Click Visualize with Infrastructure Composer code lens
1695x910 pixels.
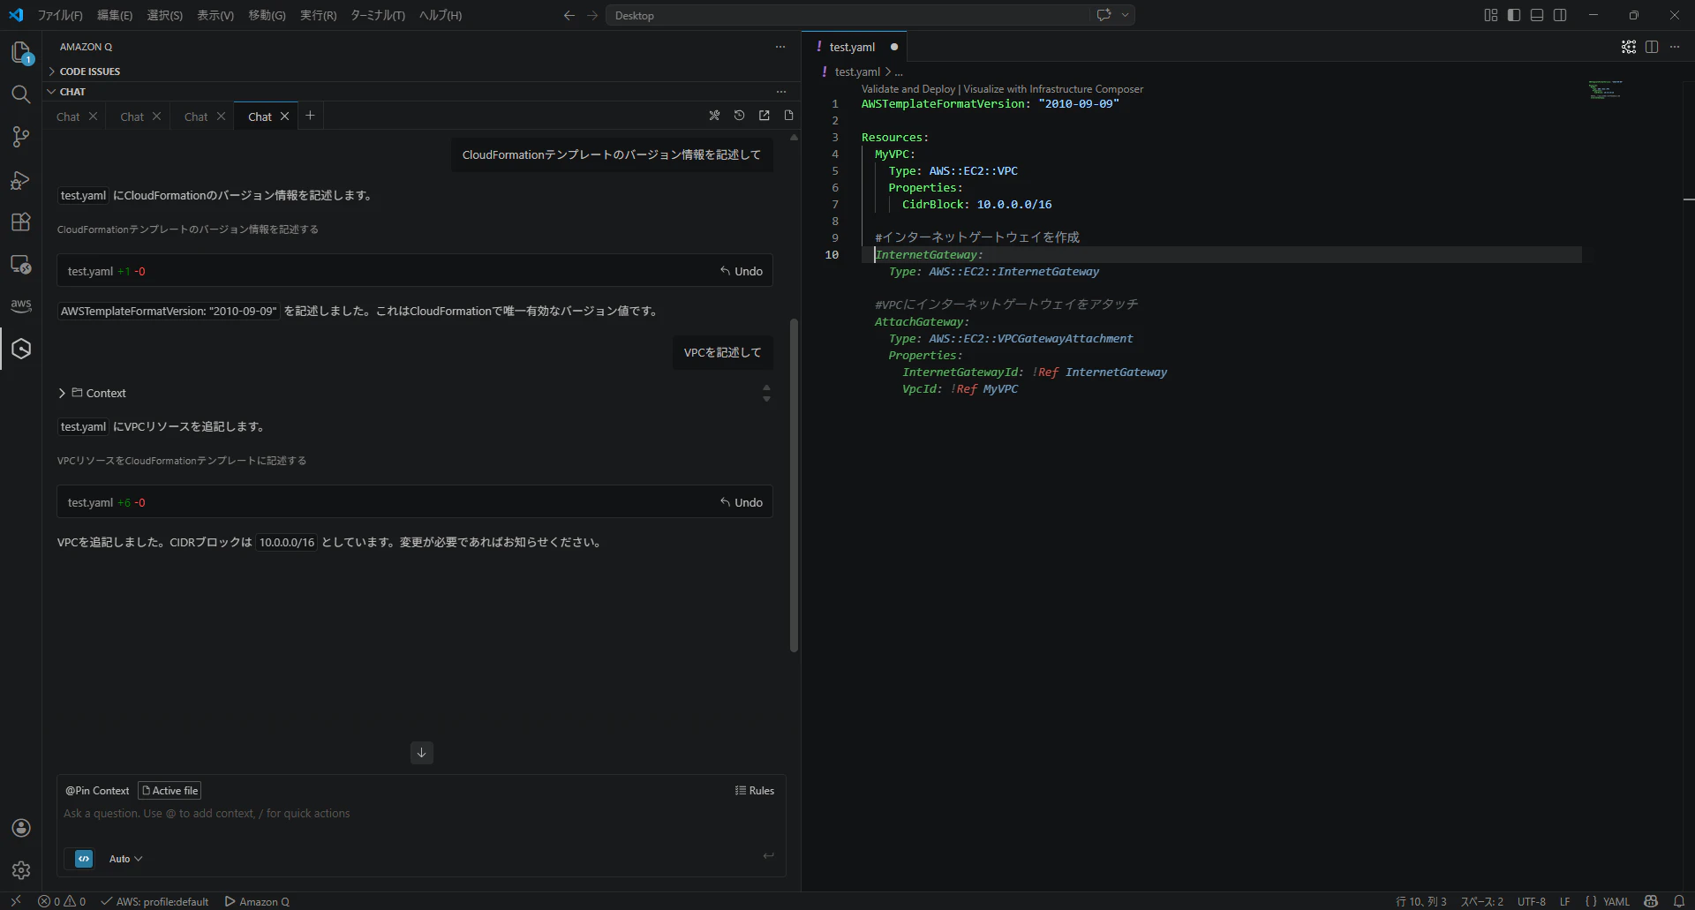pos(1053,89)
